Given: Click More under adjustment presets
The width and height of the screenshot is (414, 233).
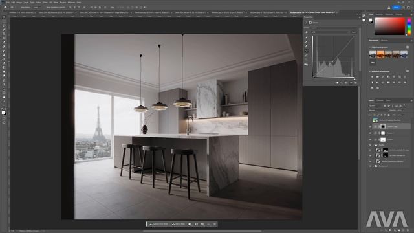Looking at the screenshot, I should click(373, 62).
